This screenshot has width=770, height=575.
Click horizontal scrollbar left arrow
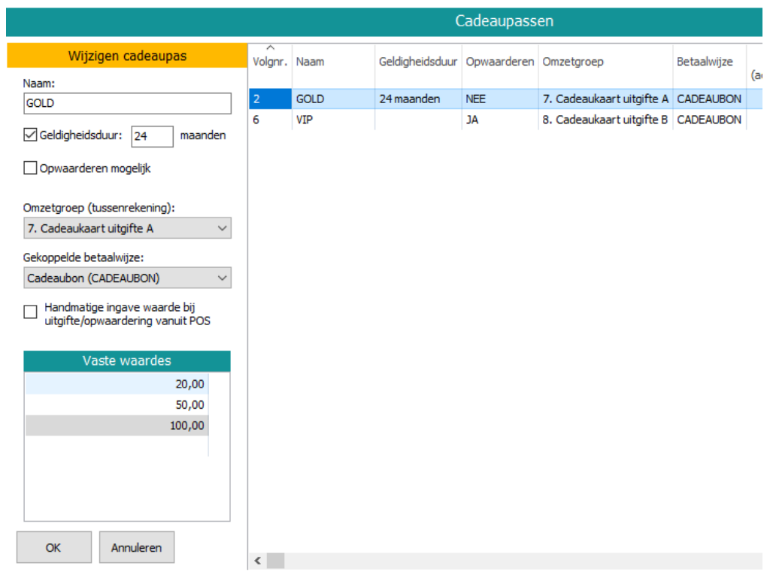point(258,561)
